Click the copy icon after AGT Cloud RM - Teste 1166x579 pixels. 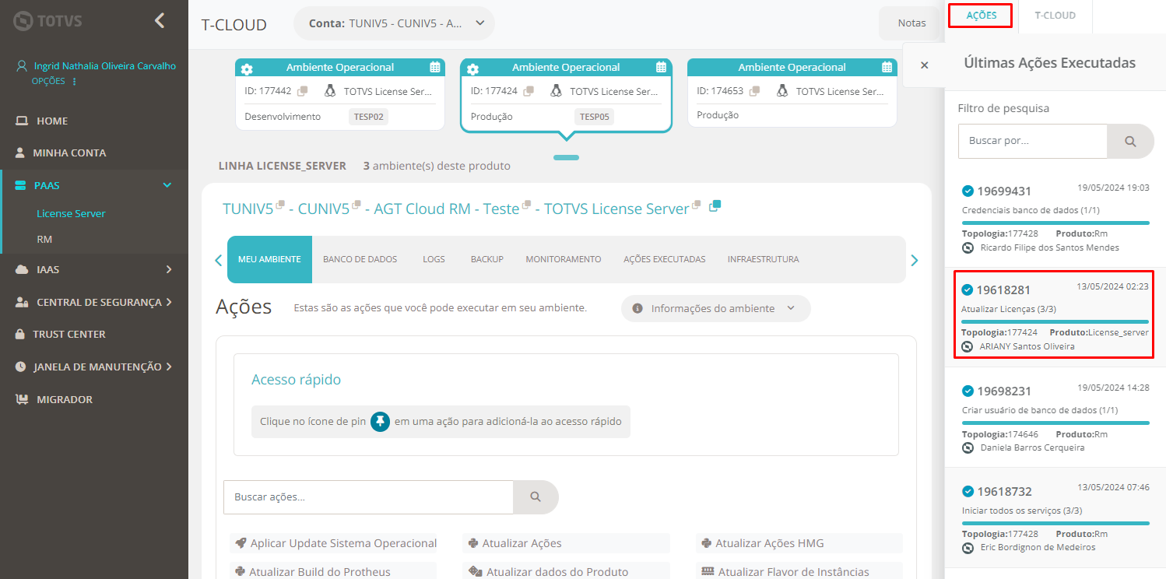click(x=526, y=205)
